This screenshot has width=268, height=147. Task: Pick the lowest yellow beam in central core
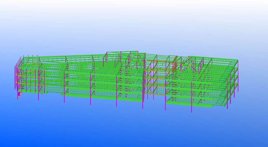[157, 93]
